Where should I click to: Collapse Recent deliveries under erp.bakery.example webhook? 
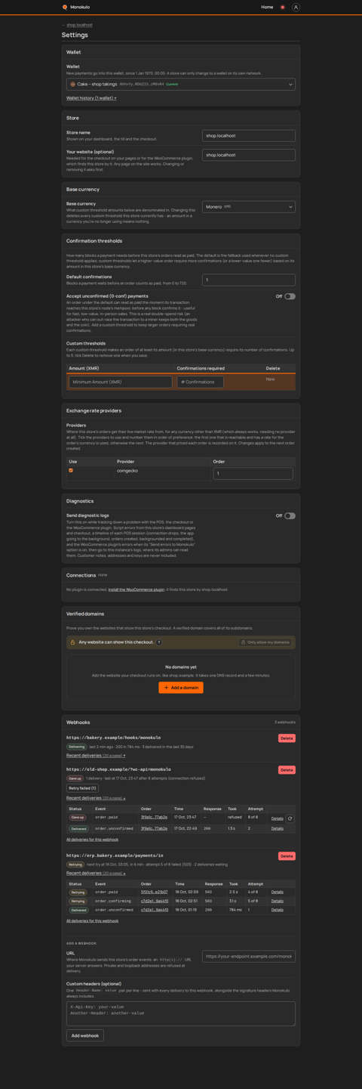[96, 873]
